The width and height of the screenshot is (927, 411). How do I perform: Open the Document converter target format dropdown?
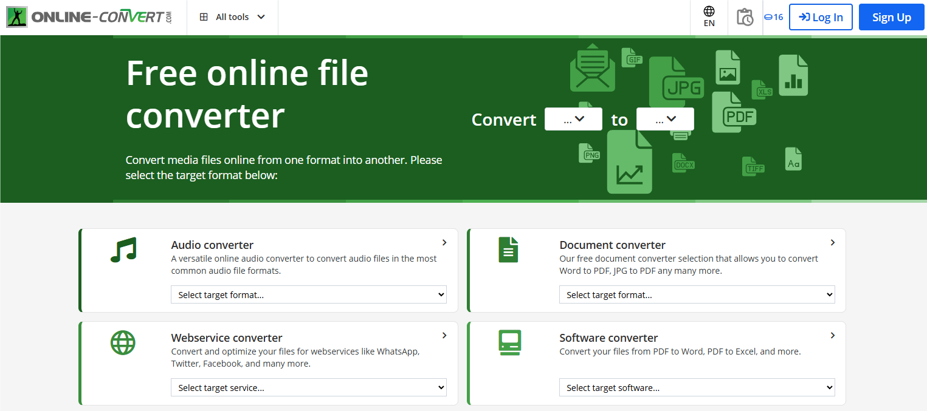(697, 294)
